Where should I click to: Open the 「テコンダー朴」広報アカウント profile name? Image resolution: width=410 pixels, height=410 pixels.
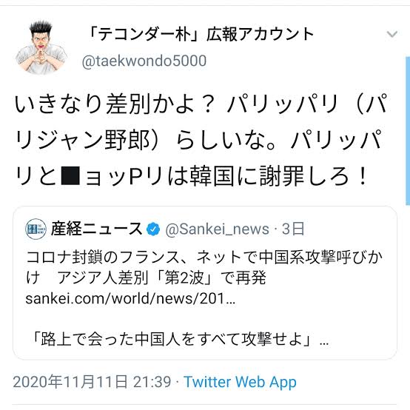coord(201,35)
